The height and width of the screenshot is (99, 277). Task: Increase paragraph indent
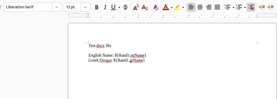point(262,7)
